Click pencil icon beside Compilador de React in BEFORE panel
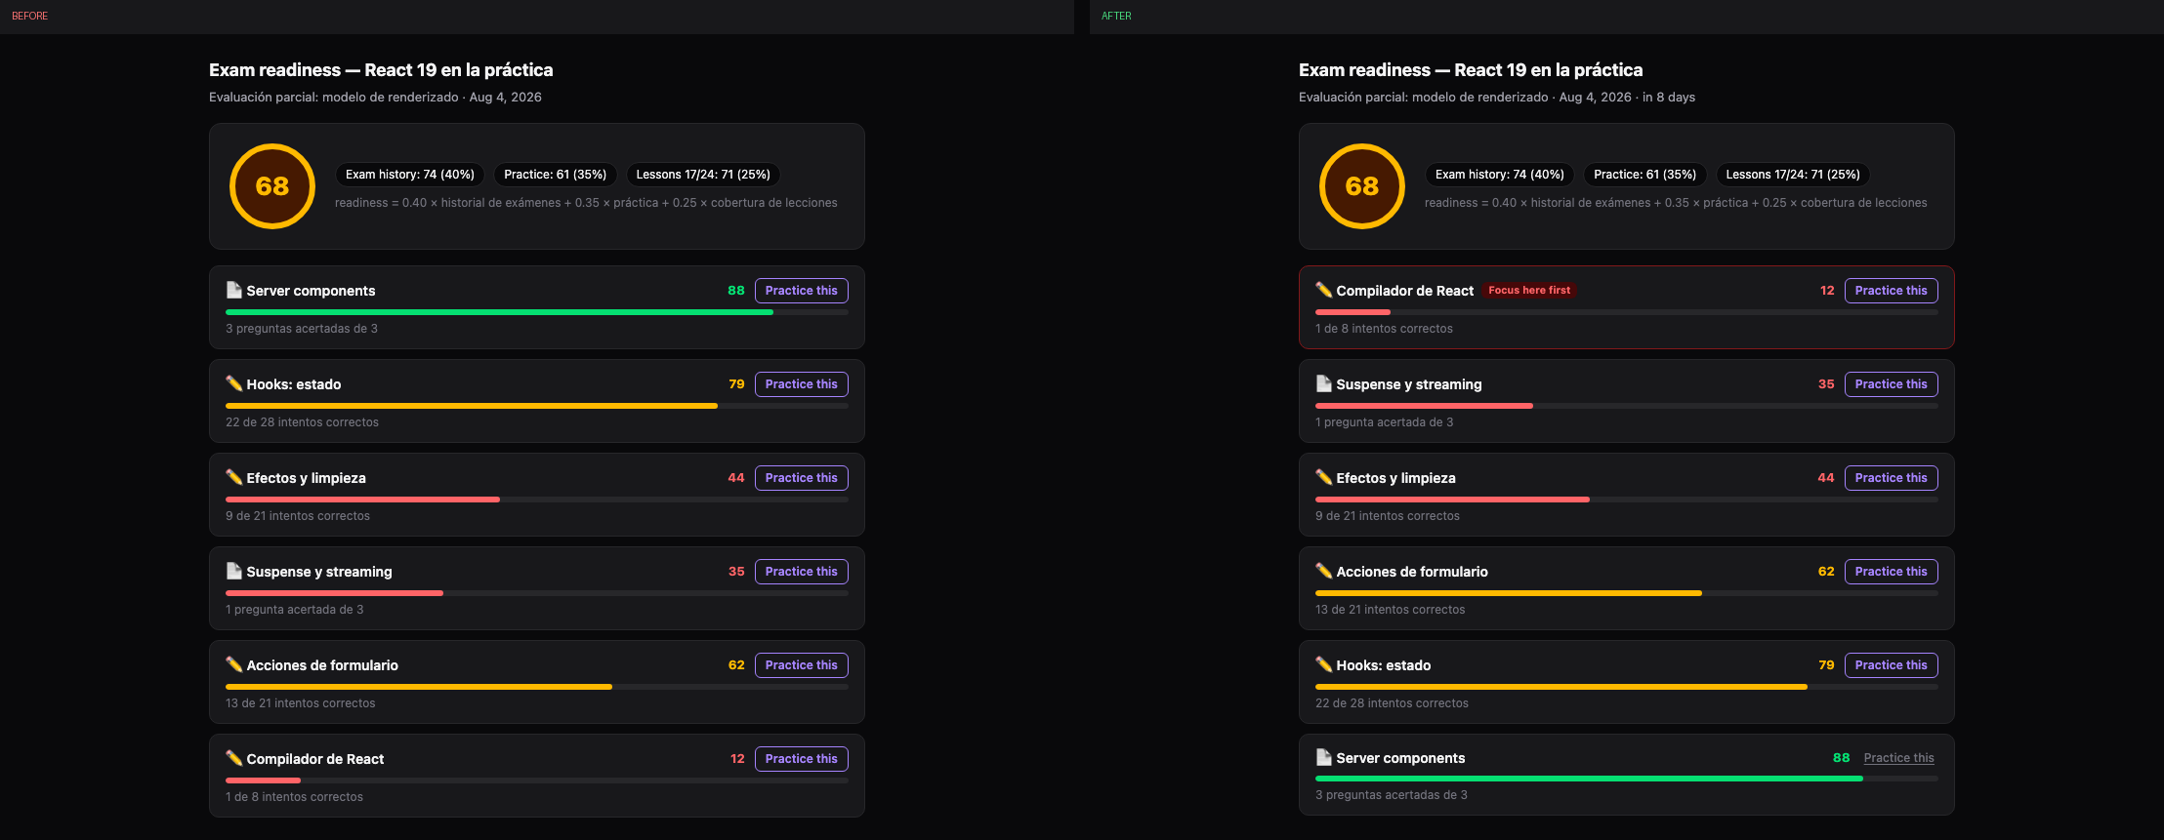Viewport: 2164px width, 840px height. 234,758
